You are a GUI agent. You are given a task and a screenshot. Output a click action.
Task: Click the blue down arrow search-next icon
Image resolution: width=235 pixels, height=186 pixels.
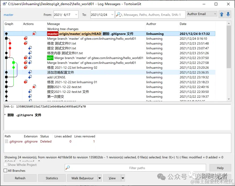point(228,14)
